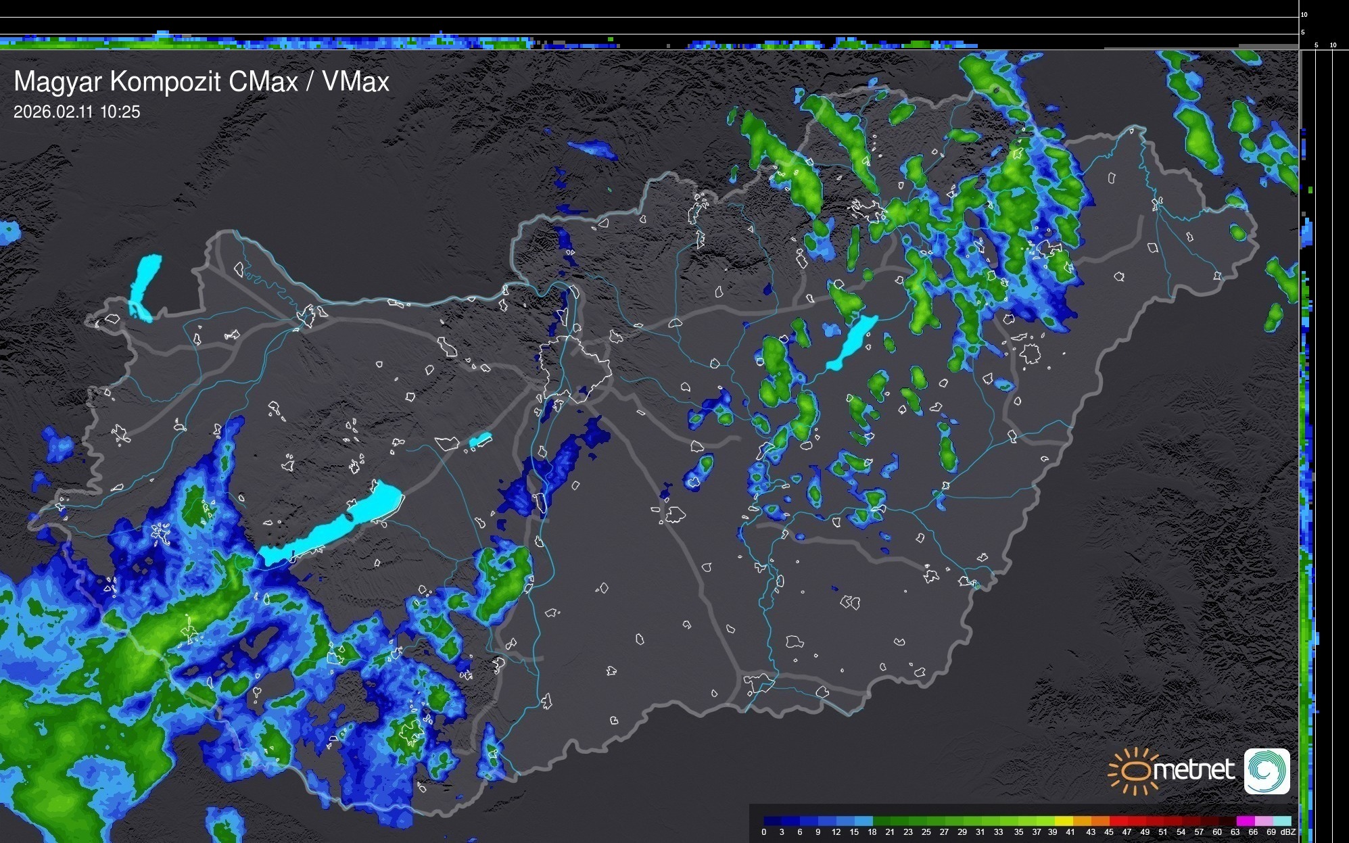Viewport: 1349px width, 843px height.
Task: Click the metnet wordmark text
Action: 1193,770
